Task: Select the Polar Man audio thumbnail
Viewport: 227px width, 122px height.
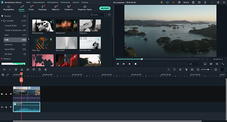Action: [x=43, y=43]
